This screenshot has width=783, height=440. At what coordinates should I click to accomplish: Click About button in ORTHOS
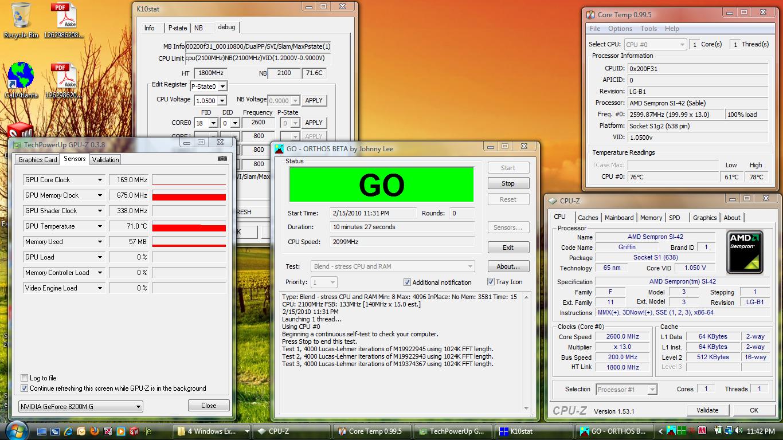(x=508, y=266)
